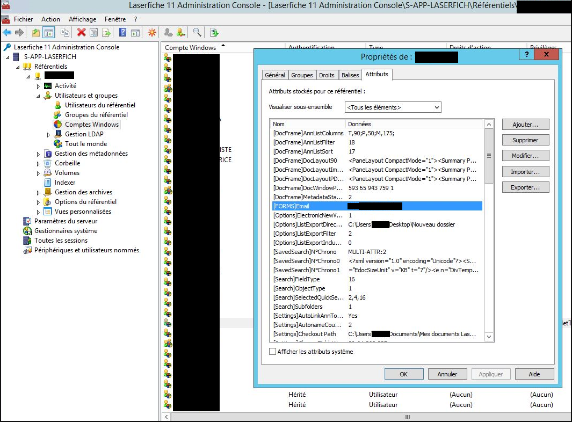Click the magnifying glass search toolbar icon

click(197, 32)
